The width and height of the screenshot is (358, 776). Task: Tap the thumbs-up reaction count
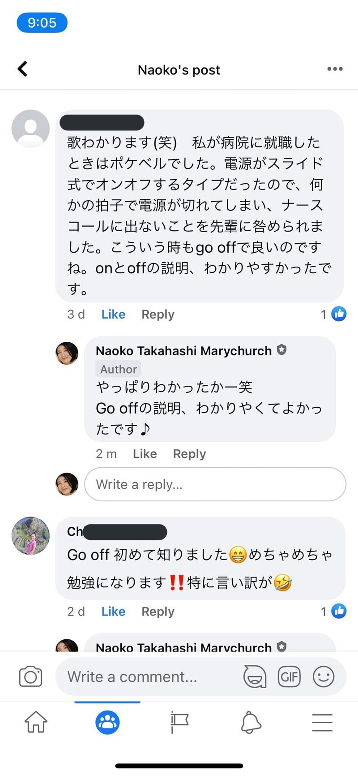333,314
